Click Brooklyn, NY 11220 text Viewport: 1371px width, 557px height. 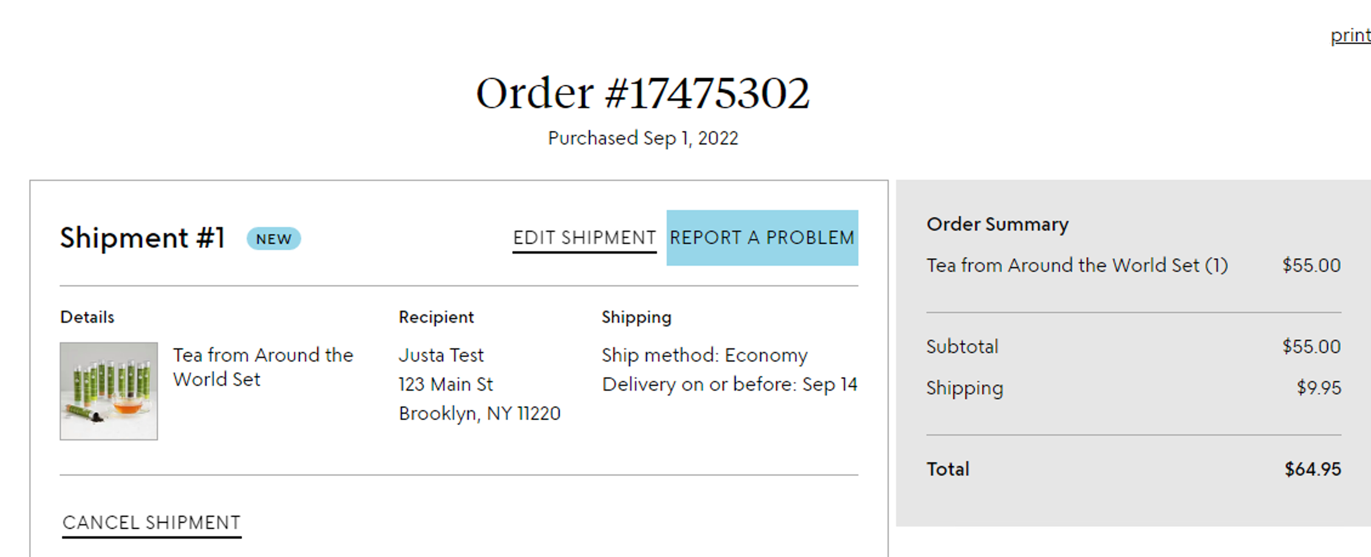click(480, 413)
